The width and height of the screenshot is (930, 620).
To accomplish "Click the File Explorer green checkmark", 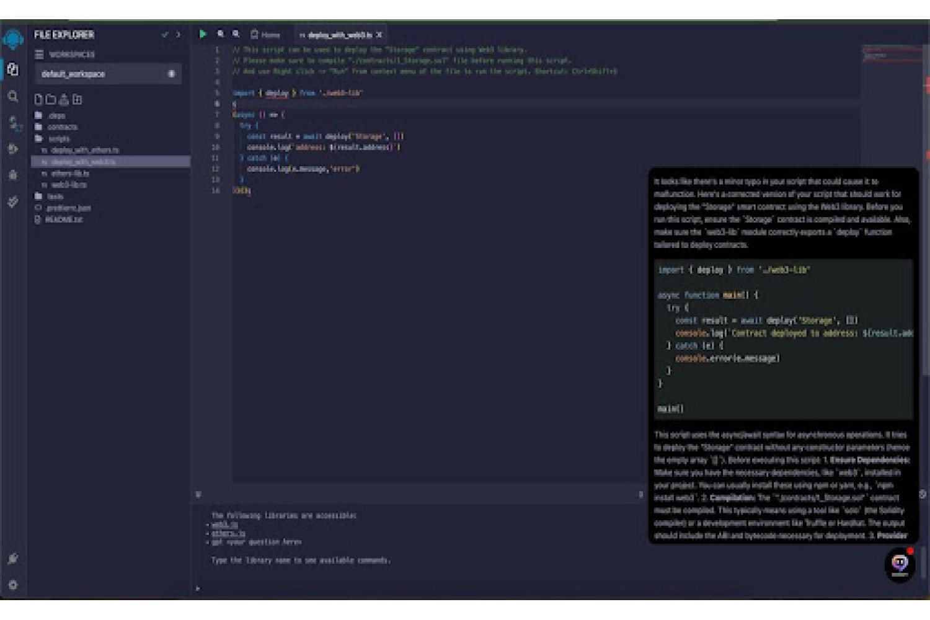I will tap(165, 35).
